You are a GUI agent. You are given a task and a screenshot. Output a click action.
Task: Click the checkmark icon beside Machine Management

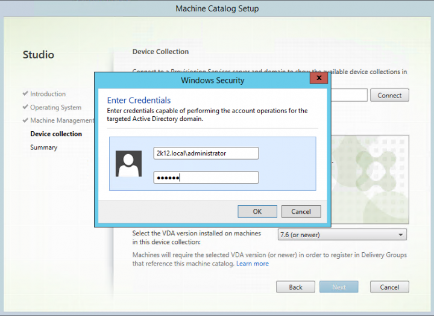[25, 120]
